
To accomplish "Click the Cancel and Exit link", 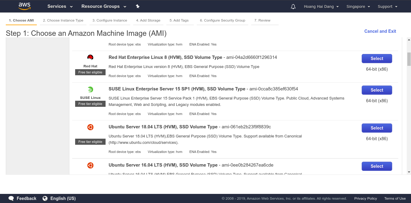I will 380,31.
